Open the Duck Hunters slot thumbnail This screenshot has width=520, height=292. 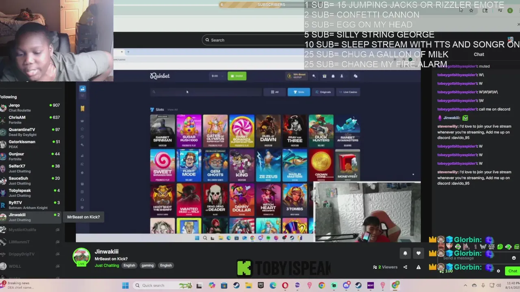pos(321,131)
